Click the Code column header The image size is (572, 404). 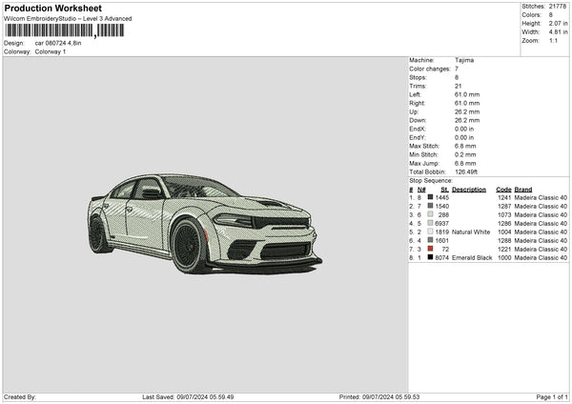[x=503, y=189]
